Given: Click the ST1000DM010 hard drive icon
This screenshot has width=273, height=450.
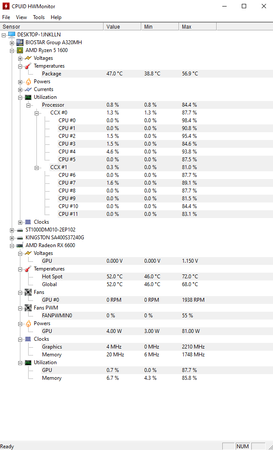Looking at the screenshot, I should pos(20,230).
